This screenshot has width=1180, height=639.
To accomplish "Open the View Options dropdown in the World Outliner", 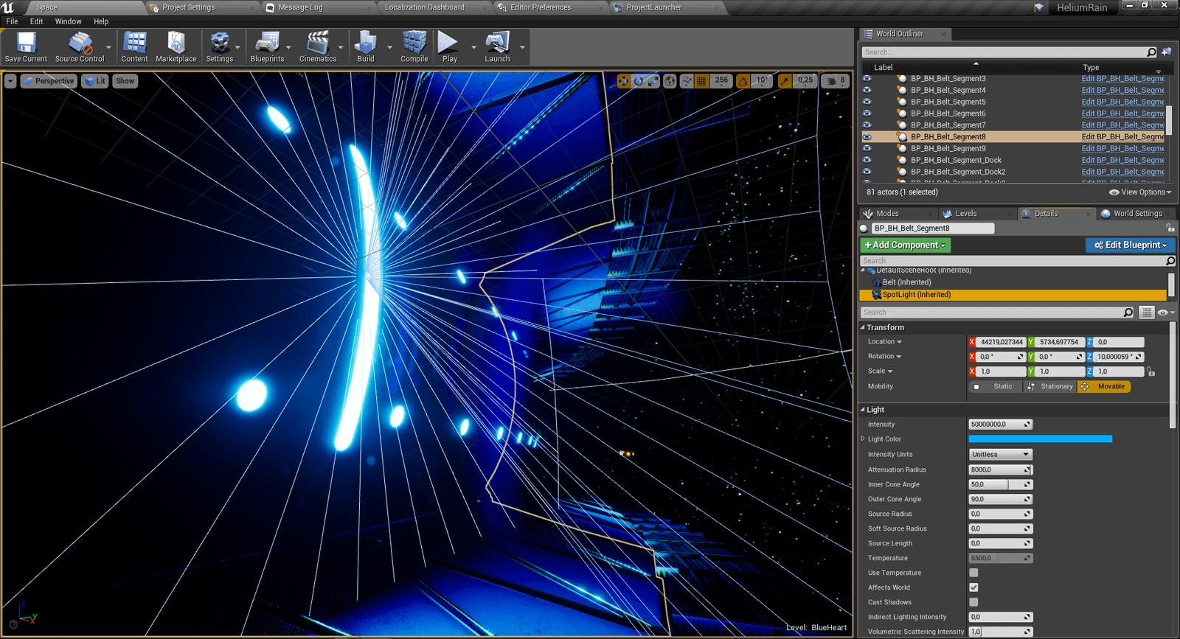I will (1140, 192).
